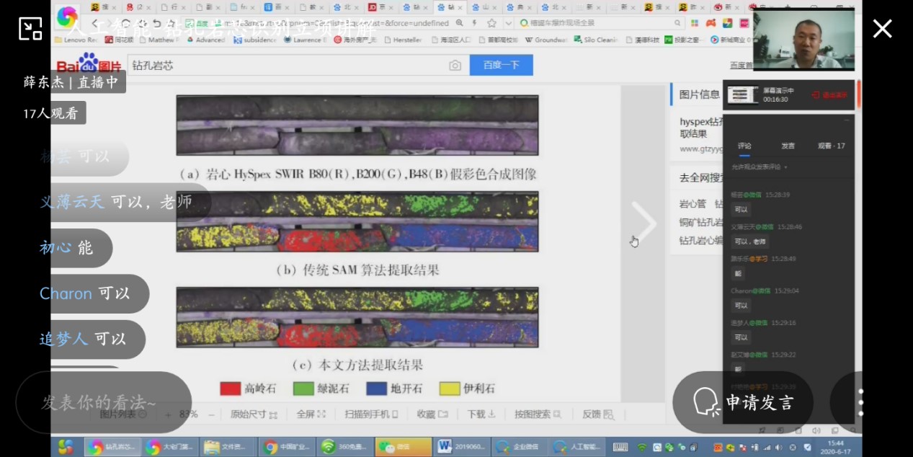The width and height of the screenshot is (913, 457).
Task: Open the 文件资源 file explorer taskbar item
Action: coord(229,447)
